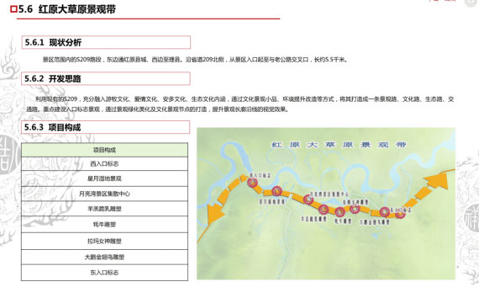Click the map marker below 拉玛女神雕塑 label
The height and width of the screenshot is (303, 479).
355,209
